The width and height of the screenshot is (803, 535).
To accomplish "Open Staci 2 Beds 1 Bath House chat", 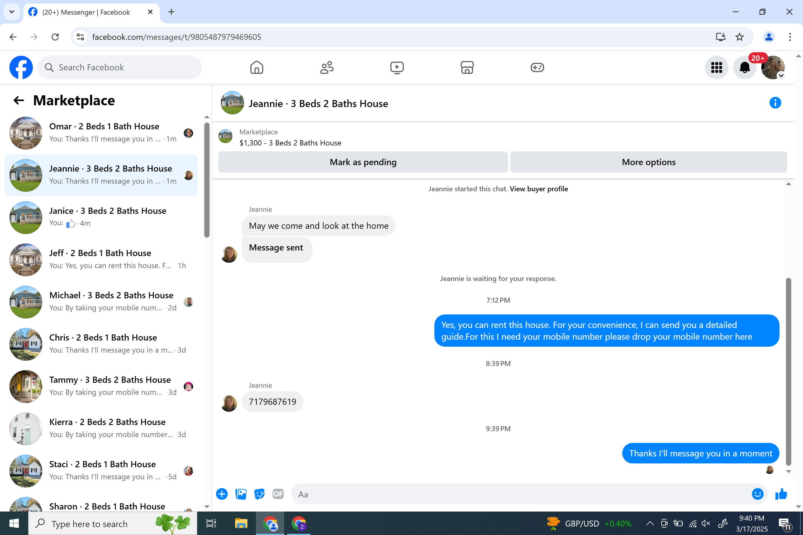I will coord(101,471).
